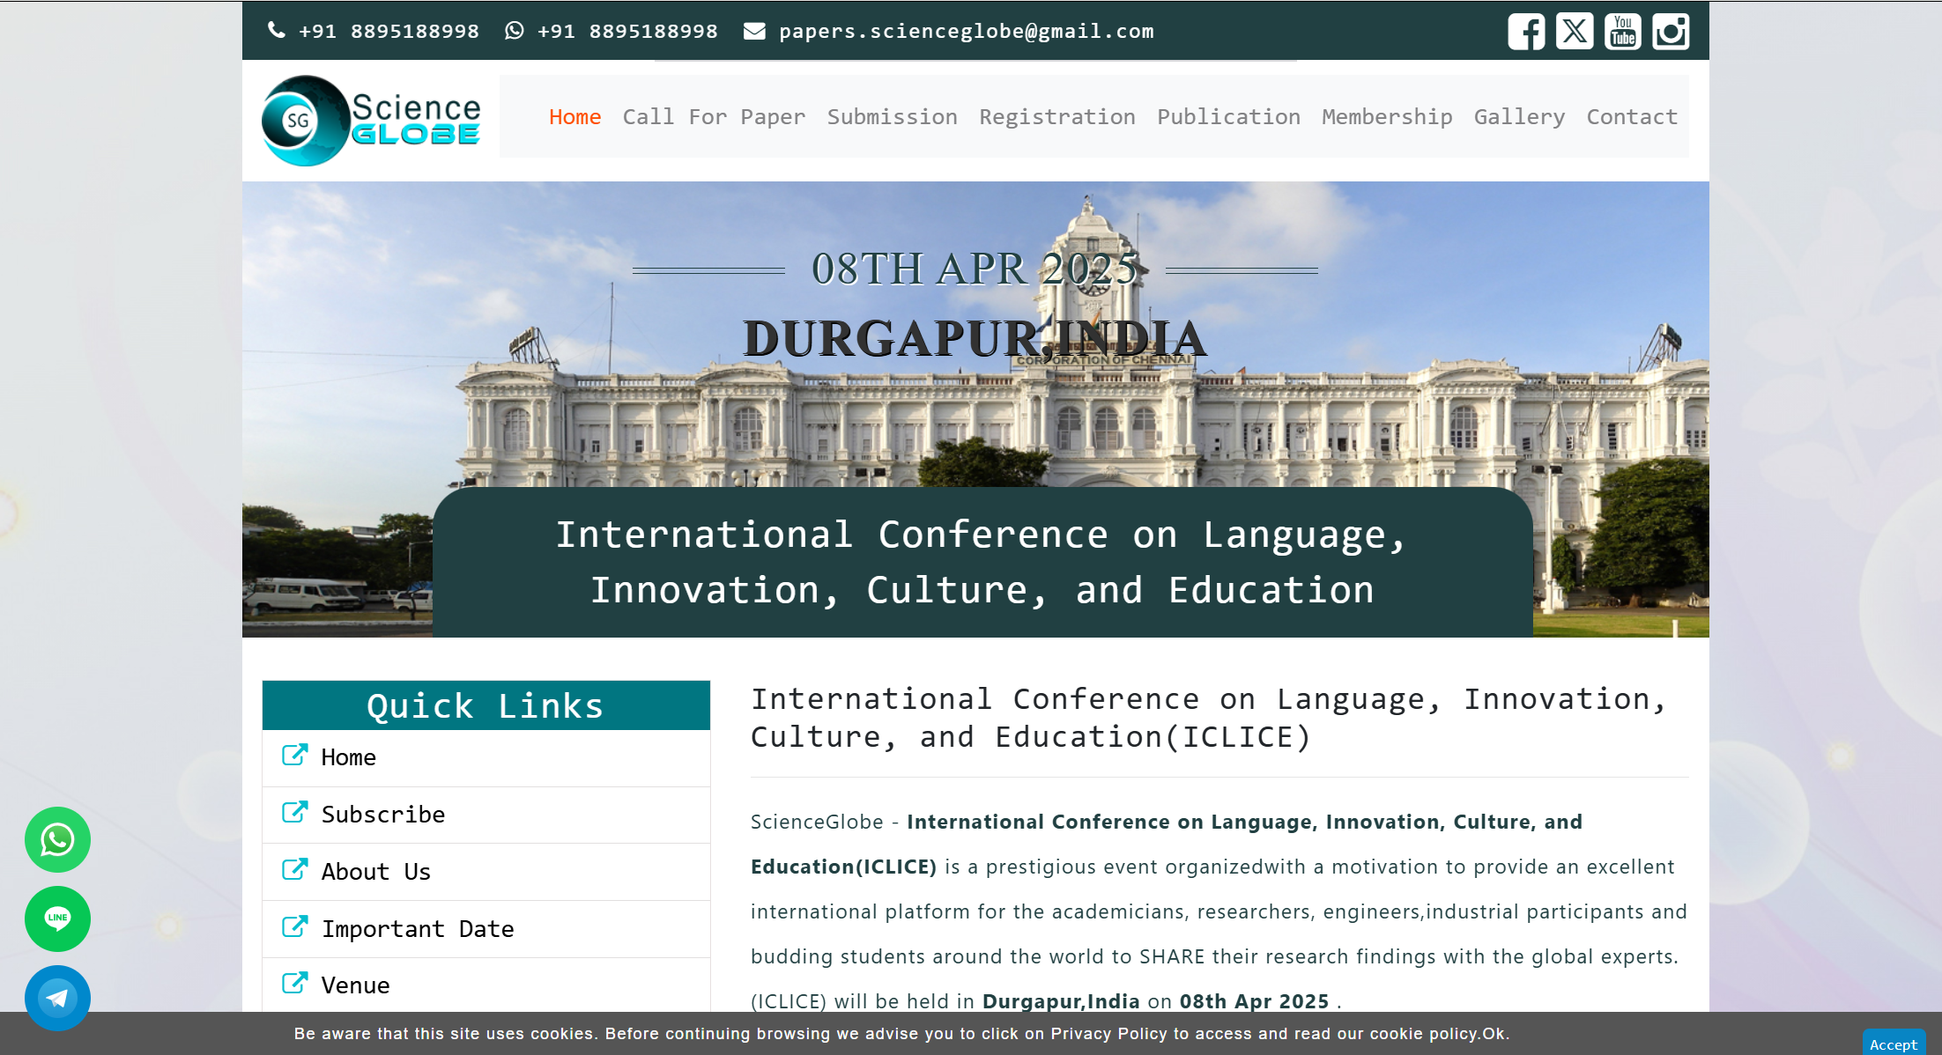This screenshot has width=1942, height=1055.
Task: Open the floating Telegram chat button
Action: point(57,998)
